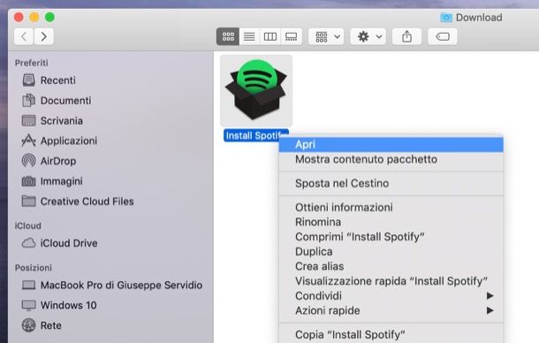Select Sposta nel Cestino
The width and height of the screenshot is (539, 343).
pos(391,183)
